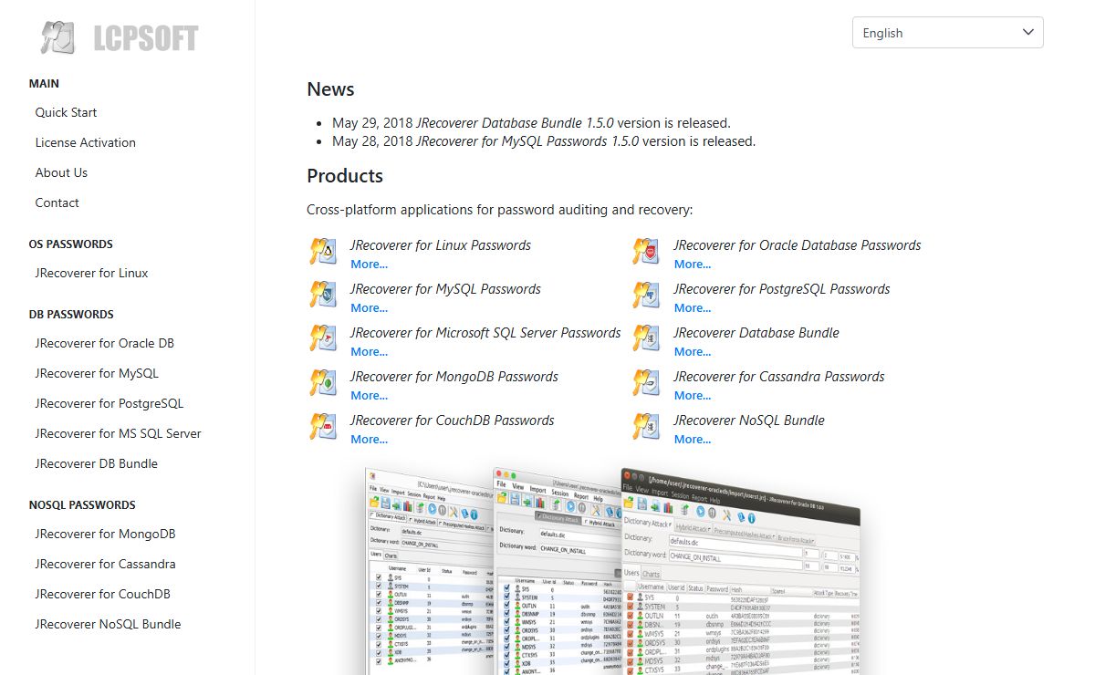Click the JRecoverer for MySQL Passwords product icon

pyautogui.click(x=322, y=295)
